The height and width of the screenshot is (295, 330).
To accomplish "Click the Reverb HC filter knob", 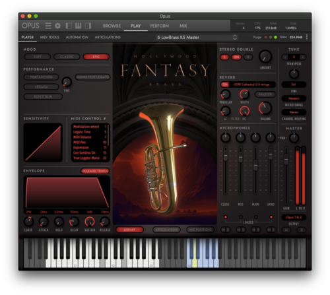I will (x=244, y=111).
